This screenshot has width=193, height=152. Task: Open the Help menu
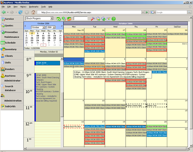point(51,7)
